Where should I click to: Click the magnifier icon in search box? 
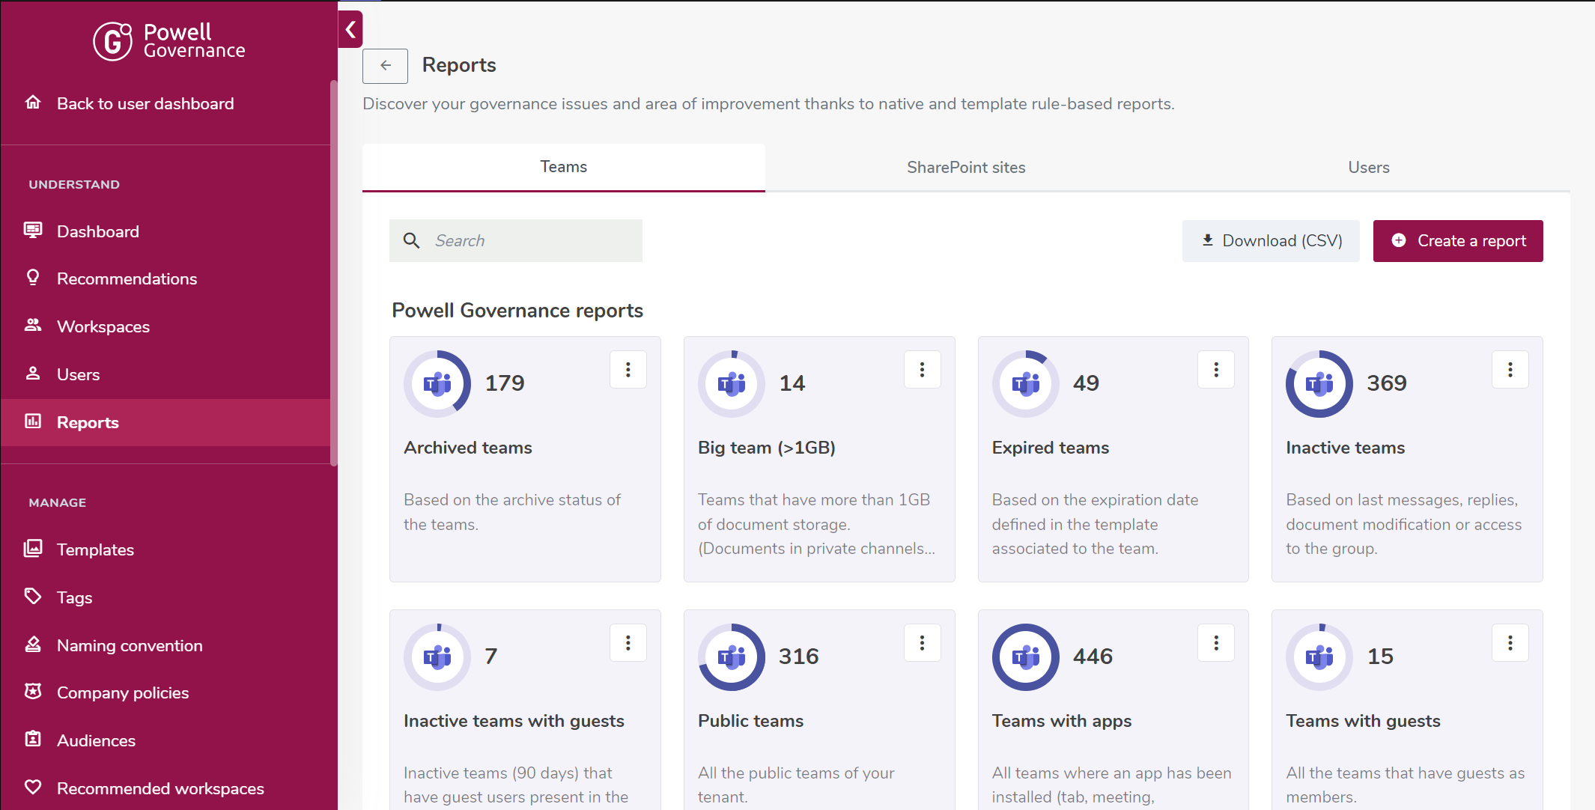pyautogui.click(x=412, y=240)
